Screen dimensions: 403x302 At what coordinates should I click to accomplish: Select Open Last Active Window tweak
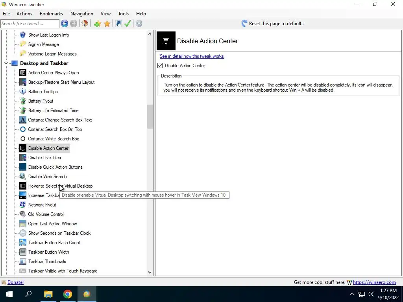point(52,224)
